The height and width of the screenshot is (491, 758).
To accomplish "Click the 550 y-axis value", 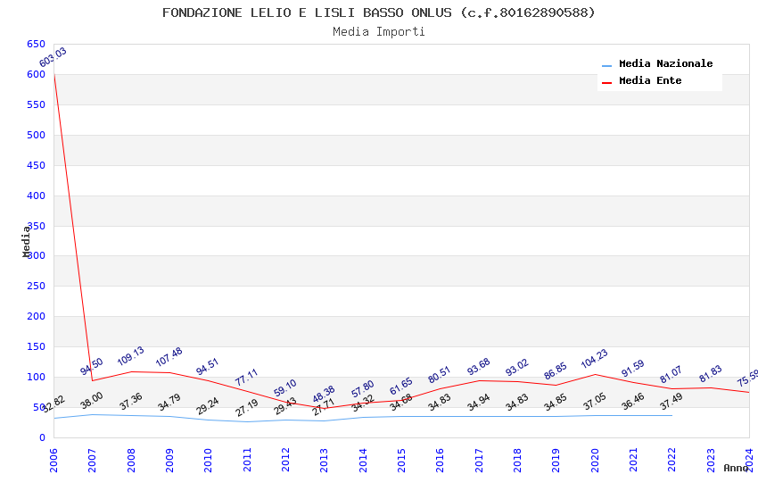I will pyautogui.click(x=37, y=105).
